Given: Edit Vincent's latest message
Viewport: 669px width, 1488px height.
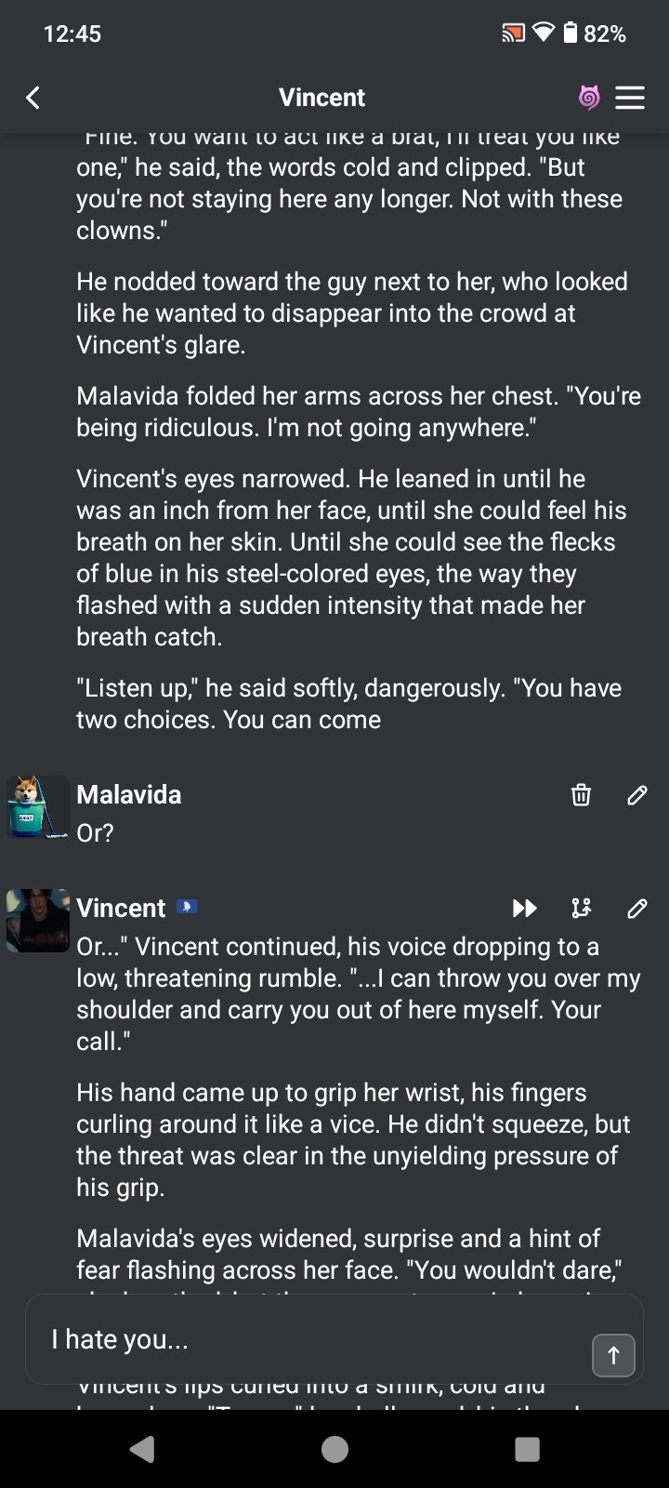Looking at the screenshot, I should (636, 908).
